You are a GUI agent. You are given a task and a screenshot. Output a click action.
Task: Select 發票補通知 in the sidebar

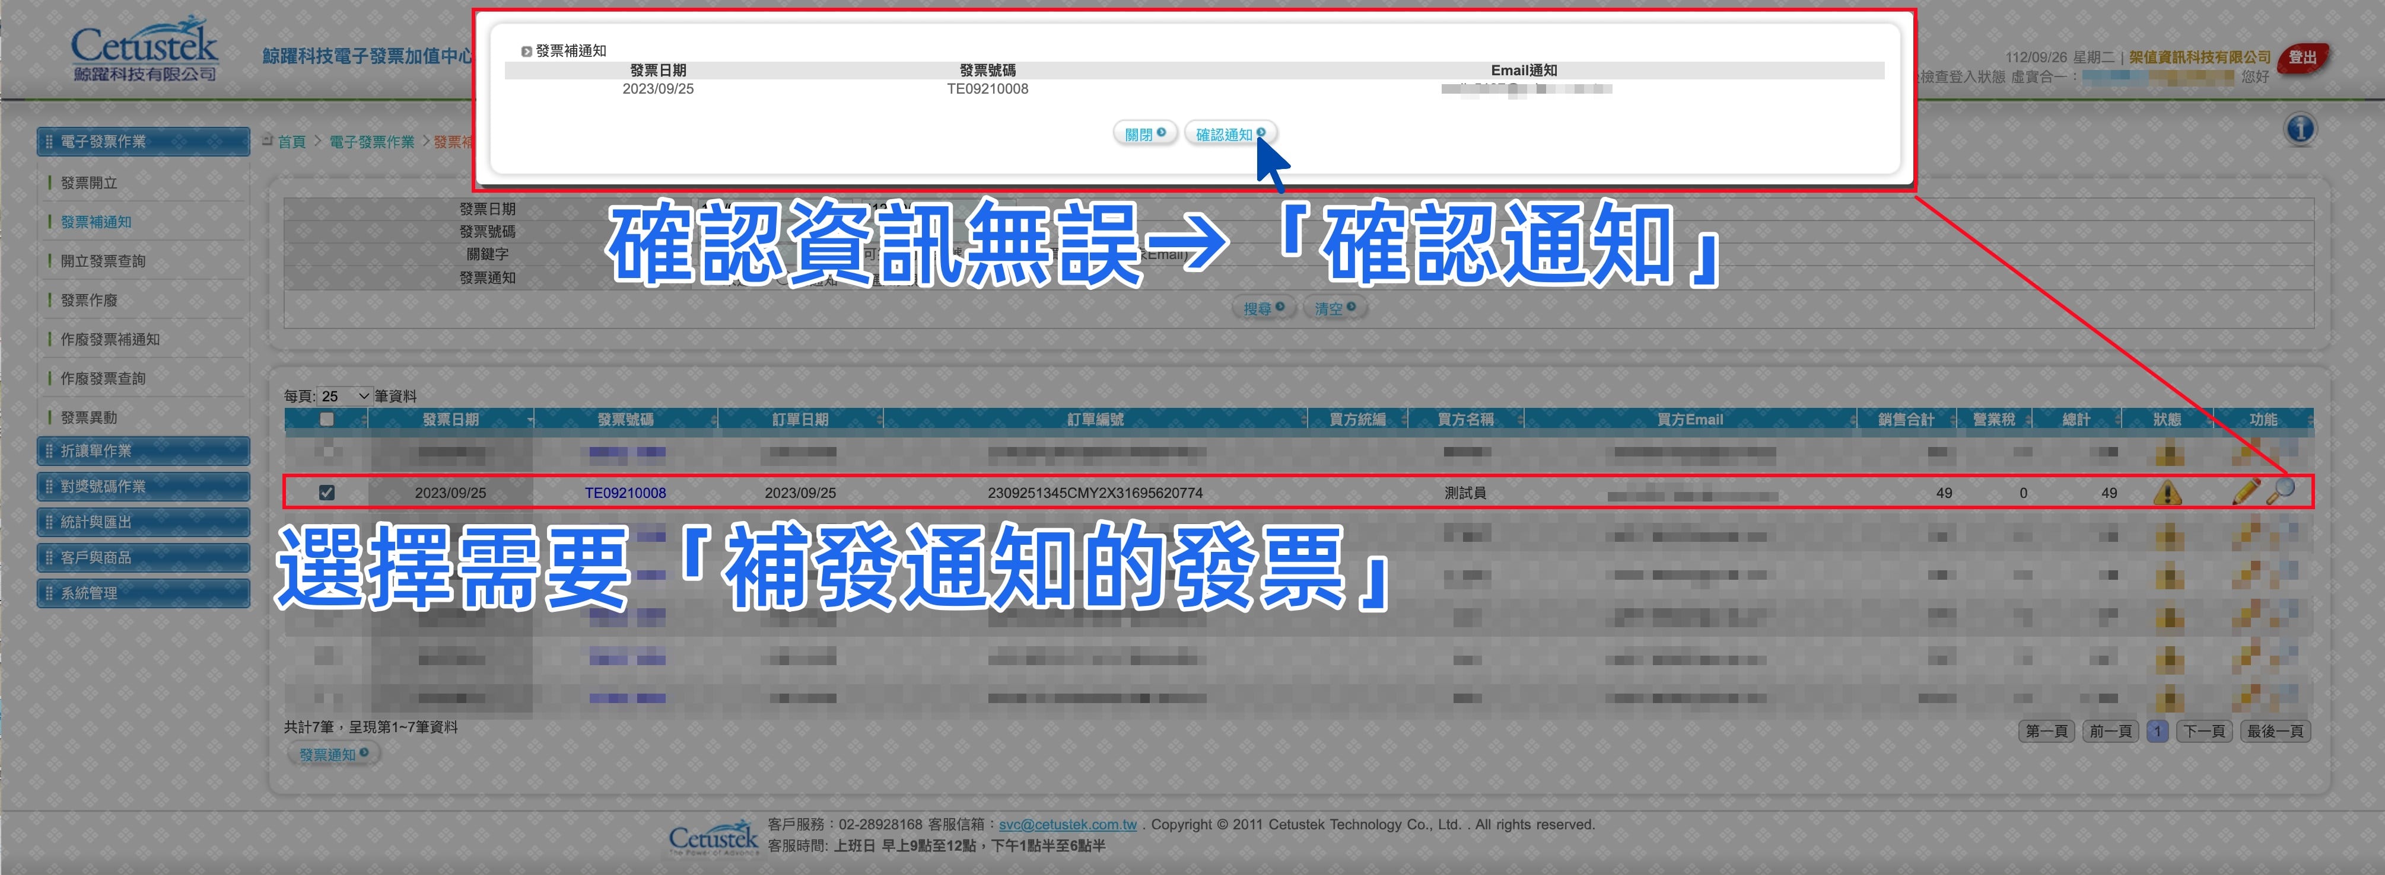96,222
